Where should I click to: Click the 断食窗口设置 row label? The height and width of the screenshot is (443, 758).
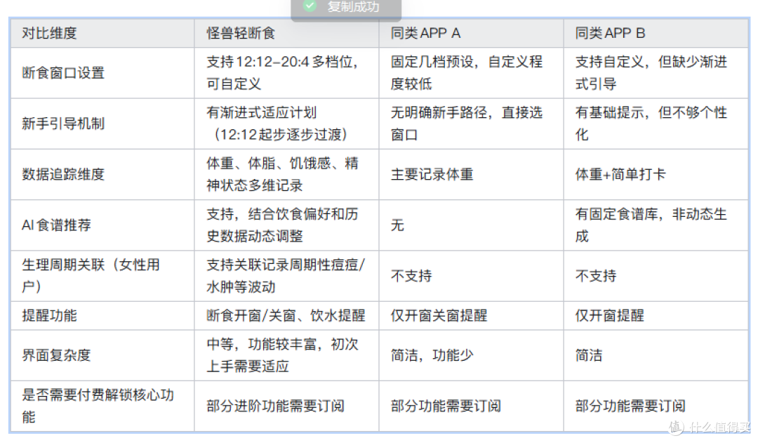pyautogui.click(x=102, y=73)
